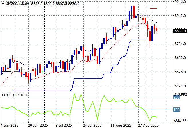Select the 8734.0 price axis label
This screenshot has height=129, width=189.
(x=180, y=44)
